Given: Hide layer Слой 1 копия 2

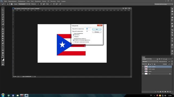Looking at the screenshot, I should 143,67.
